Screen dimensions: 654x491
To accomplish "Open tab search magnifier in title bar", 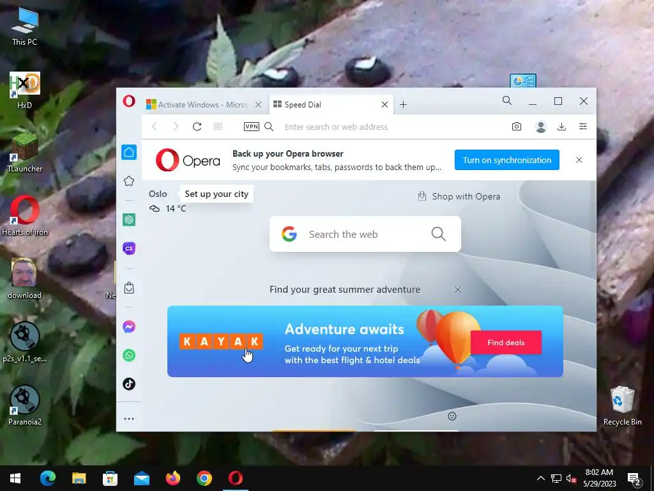I will click(x=507, y=100).
